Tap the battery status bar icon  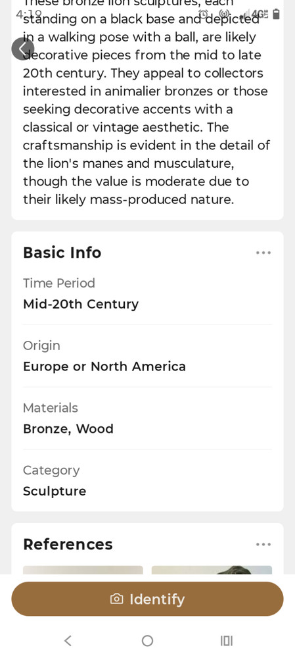(x=276, y=14)
